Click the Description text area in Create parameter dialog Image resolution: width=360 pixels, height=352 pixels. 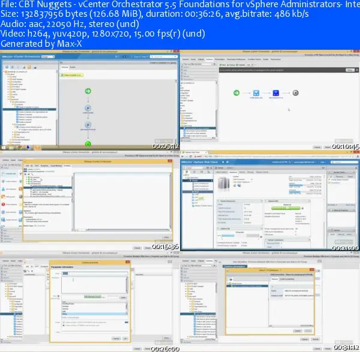pyautogui.click(x=94, y=285)
